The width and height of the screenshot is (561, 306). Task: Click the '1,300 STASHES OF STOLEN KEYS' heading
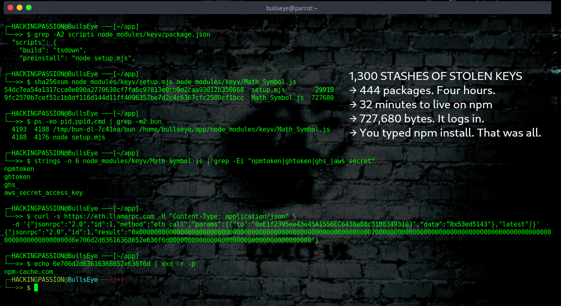(x=435, y=76)
